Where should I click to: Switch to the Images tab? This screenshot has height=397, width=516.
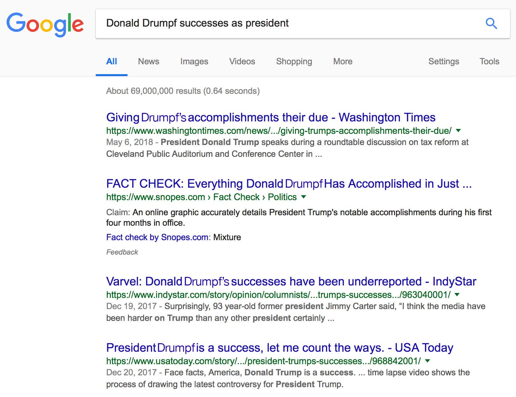click(x=194, y=61)
